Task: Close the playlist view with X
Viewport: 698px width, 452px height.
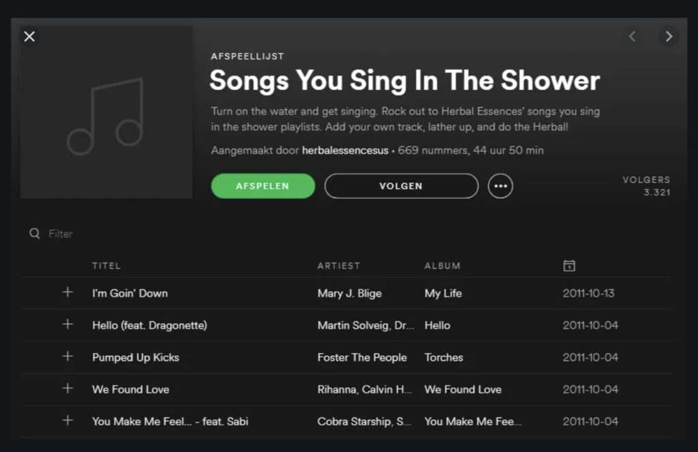Action: pyautogui.click(x=29, y=37)
